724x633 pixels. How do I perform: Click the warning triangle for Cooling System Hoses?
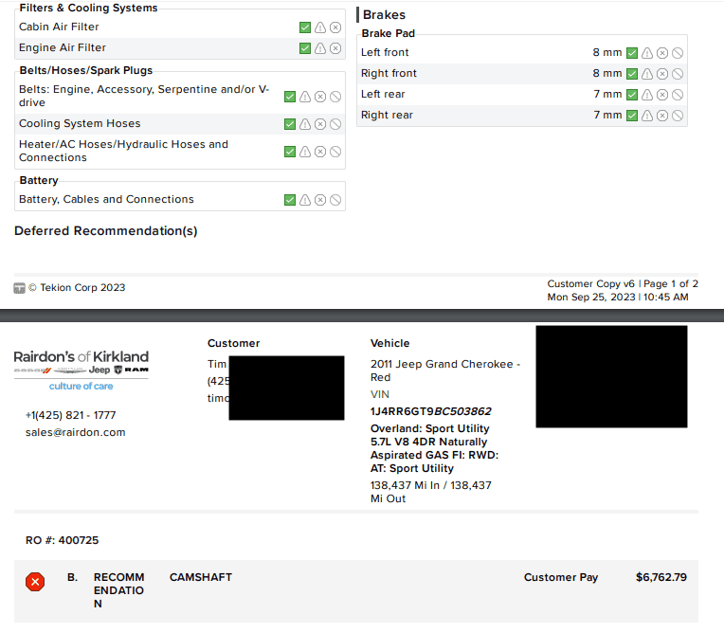pyautogui.click(x=305, y=124)
